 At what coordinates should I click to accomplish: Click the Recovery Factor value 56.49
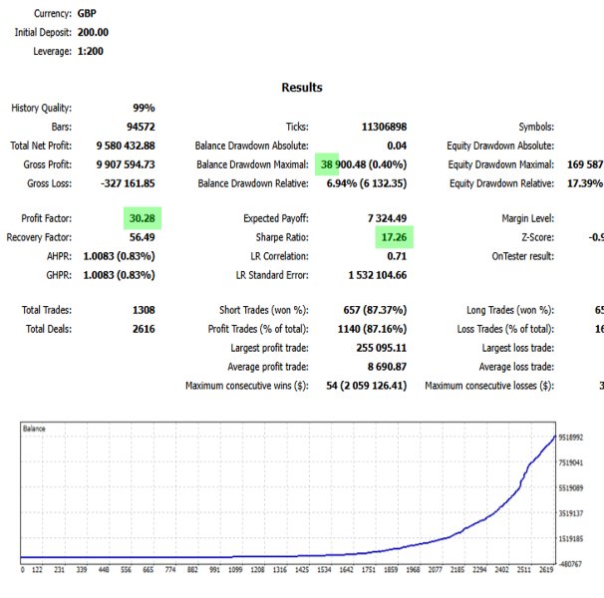(143, 237)
